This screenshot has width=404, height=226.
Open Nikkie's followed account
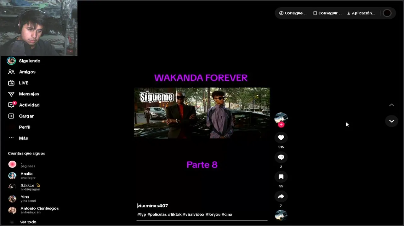(31, 187)
